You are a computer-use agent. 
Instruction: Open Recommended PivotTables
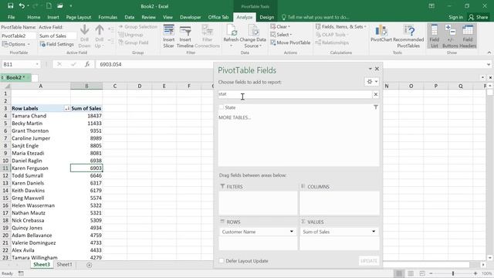click(408, 36)
